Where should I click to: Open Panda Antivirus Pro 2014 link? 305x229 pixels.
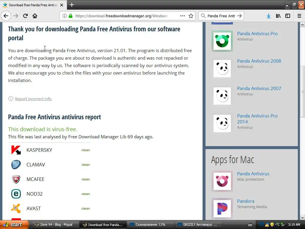pyautogui.click(x=257, y=119)
